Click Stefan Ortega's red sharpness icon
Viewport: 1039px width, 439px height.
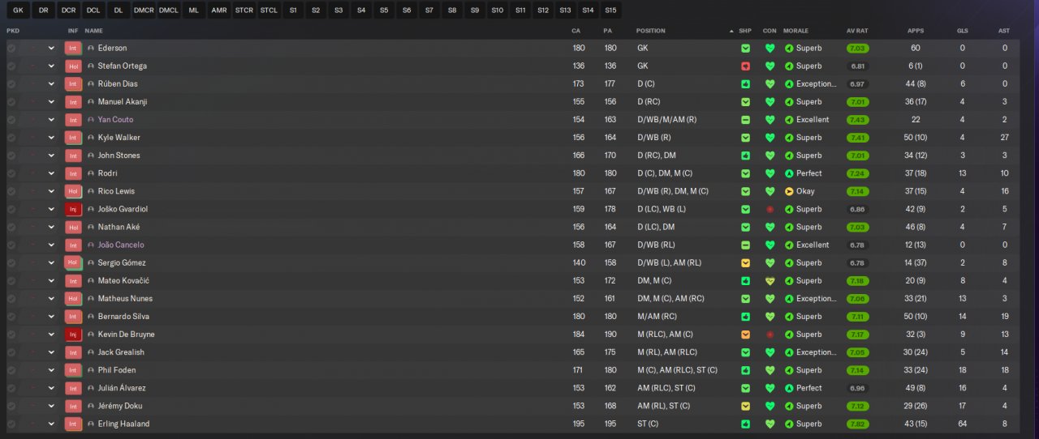[x=745, y=66]
